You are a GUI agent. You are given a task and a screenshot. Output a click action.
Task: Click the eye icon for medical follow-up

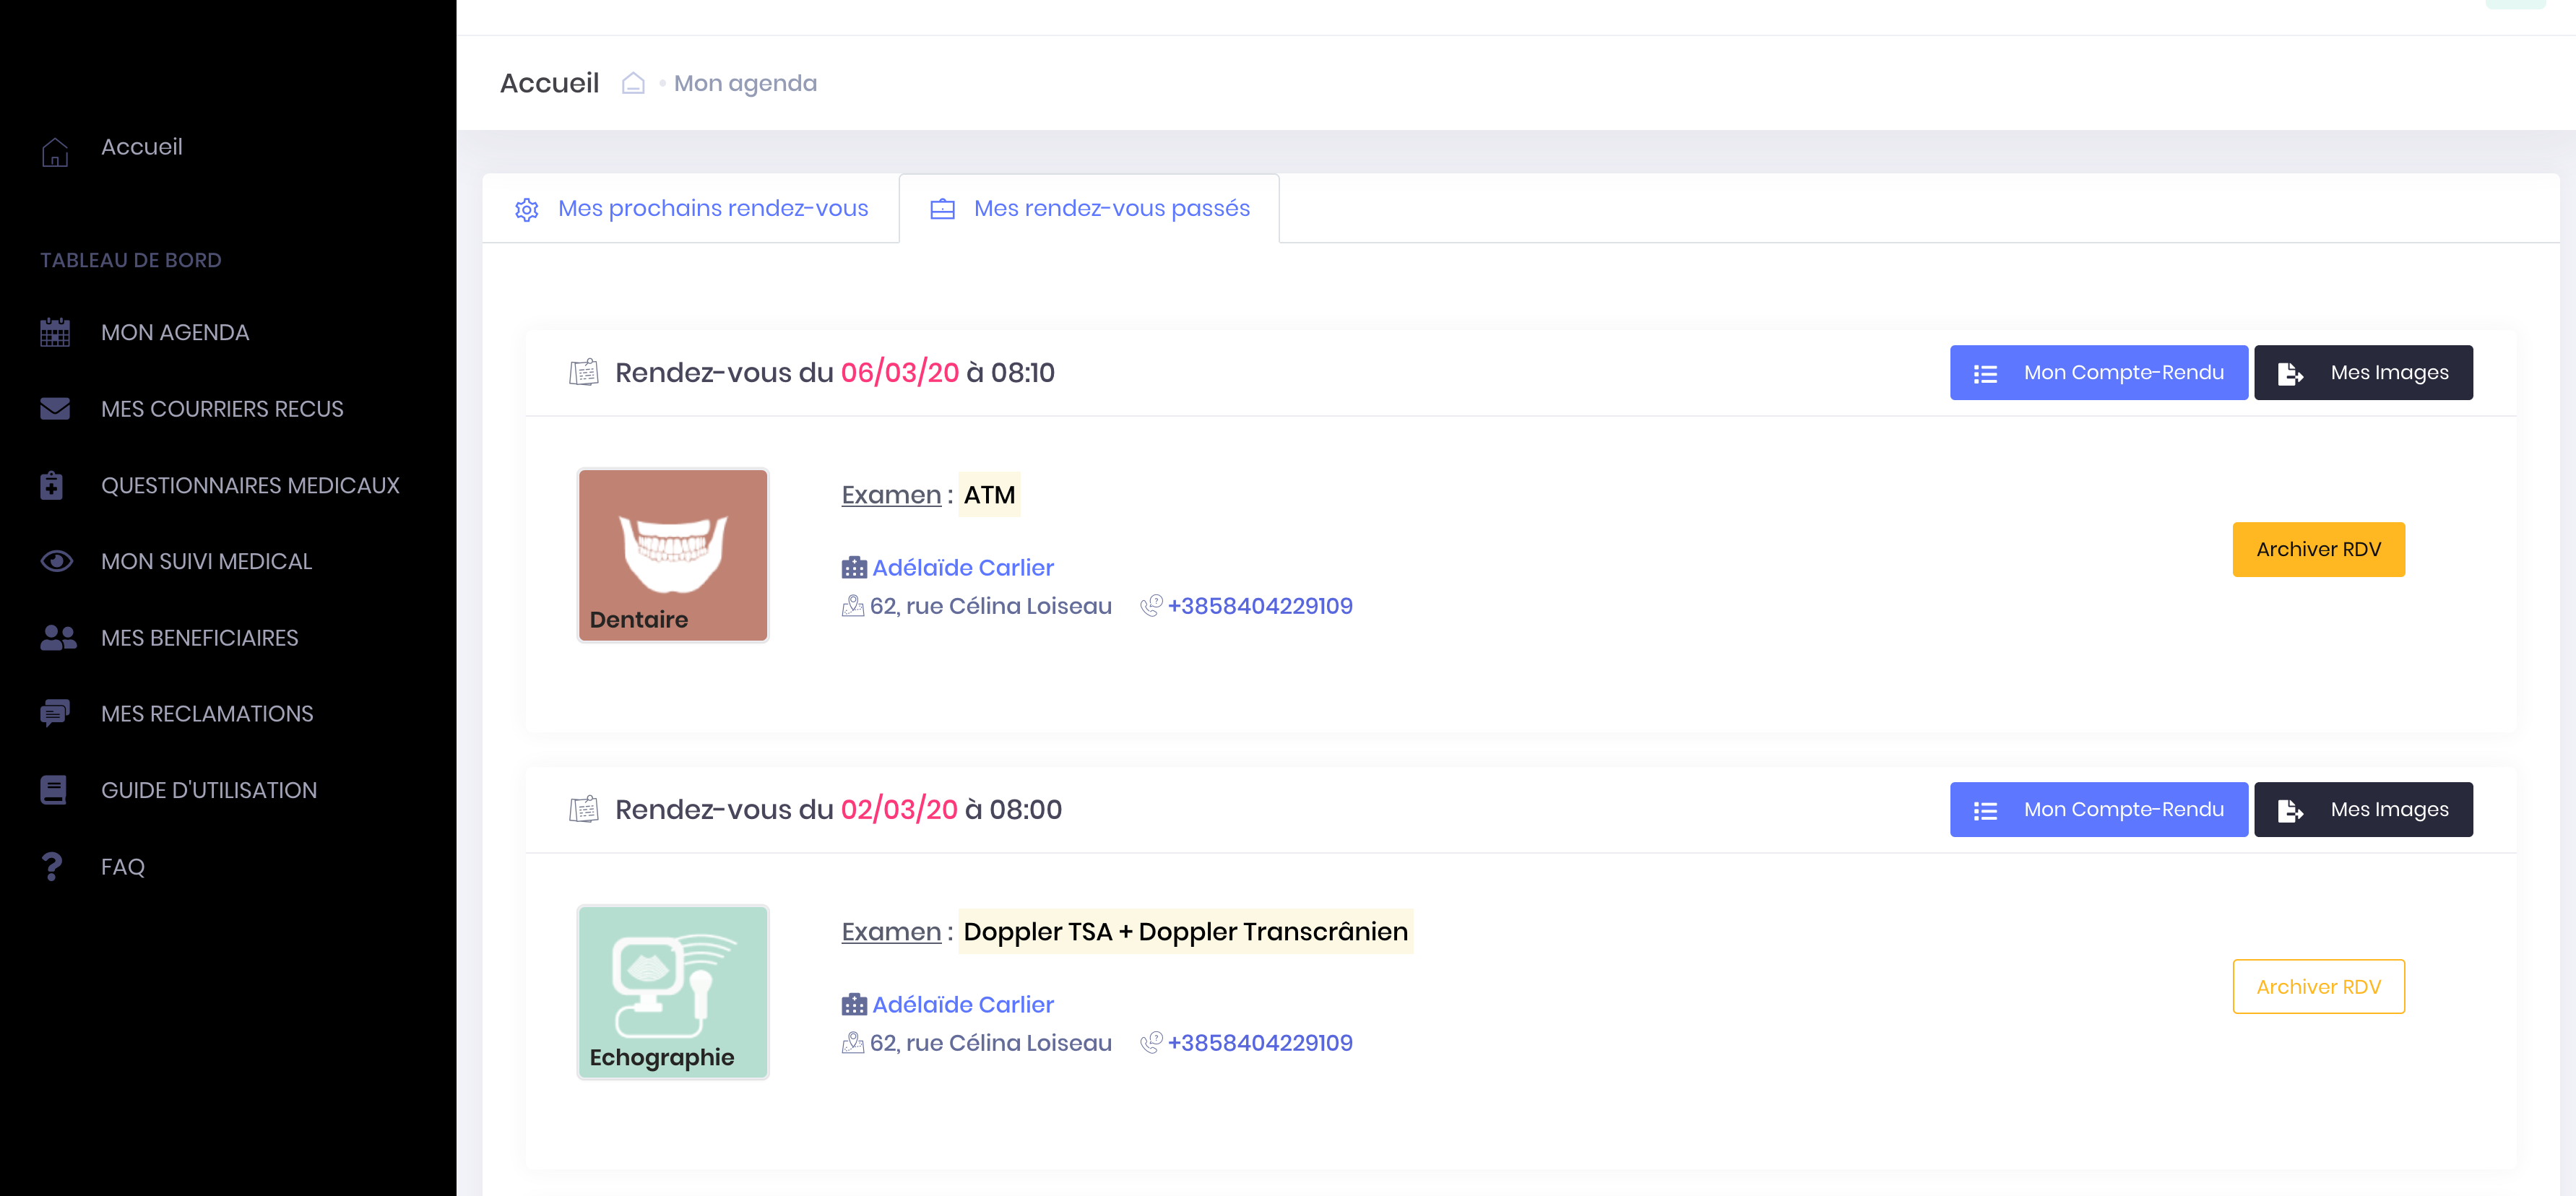click(56, 562)
